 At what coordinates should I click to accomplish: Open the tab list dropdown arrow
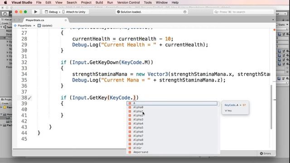[x=273, y=19]
